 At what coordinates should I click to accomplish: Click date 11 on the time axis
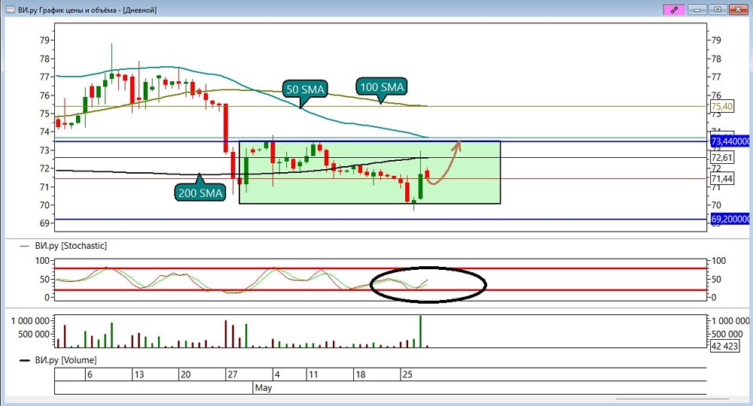click(x=313, y=374)
